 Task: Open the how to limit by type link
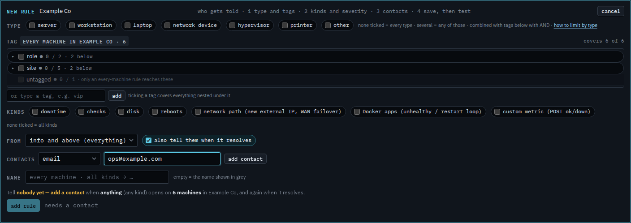point(575,26)
